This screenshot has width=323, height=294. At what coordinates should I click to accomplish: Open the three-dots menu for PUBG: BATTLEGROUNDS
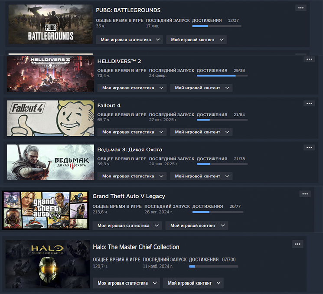tap(300, 8)
